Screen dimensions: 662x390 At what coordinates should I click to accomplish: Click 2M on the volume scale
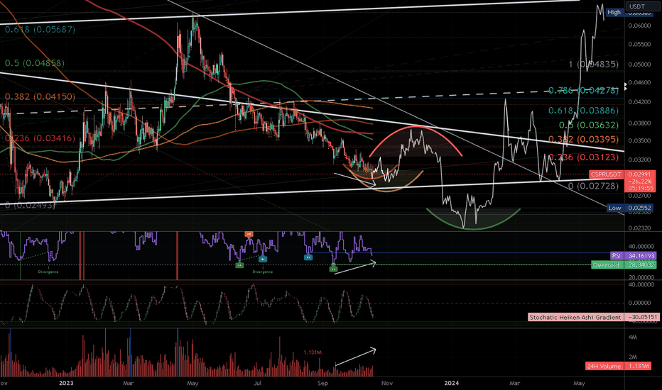pyautogui.click(x=633, y=357)
